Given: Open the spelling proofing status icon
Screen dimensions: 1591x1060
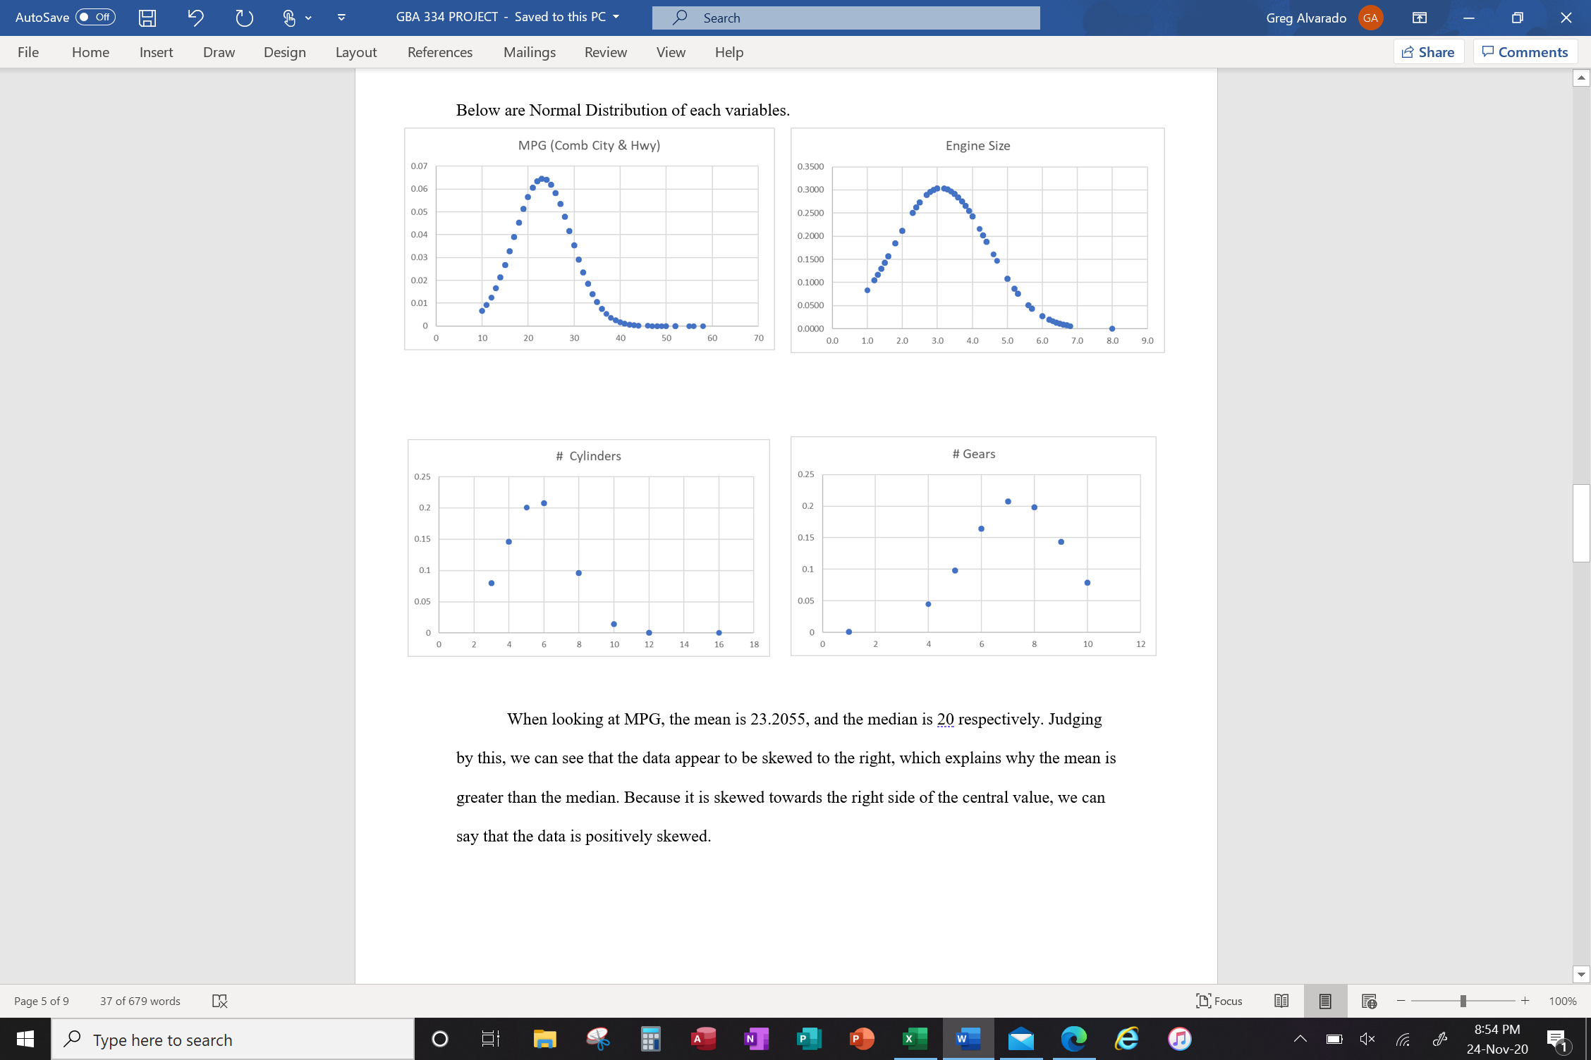Looking at the screenshot, I should 219,1001.
